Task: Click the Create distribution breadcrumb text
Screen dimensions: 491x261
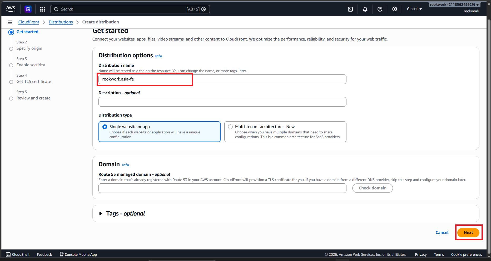Action: 101,22
